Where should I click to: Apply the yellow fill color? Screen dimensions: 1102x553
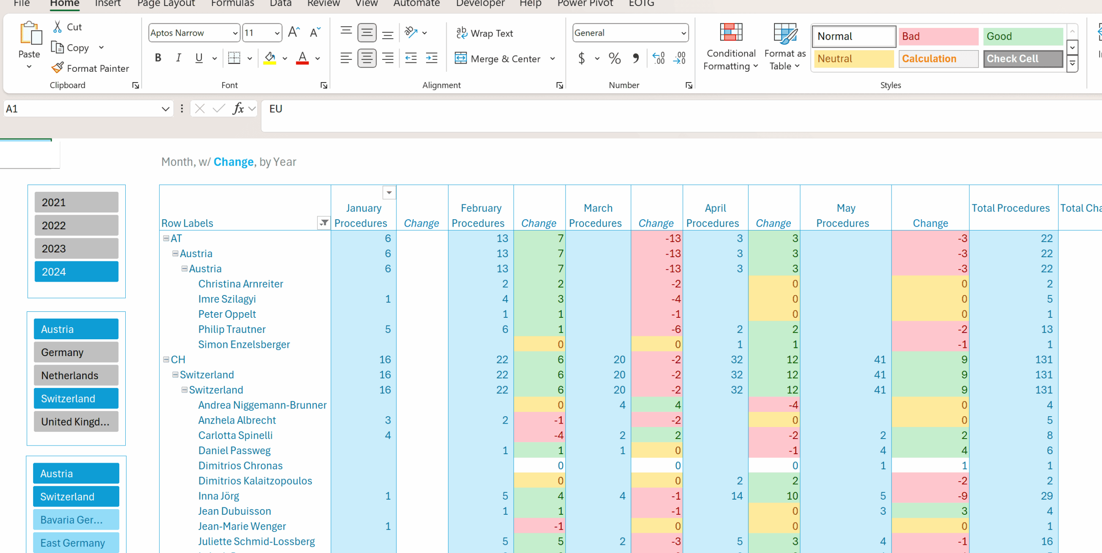[x=270, y=58]
